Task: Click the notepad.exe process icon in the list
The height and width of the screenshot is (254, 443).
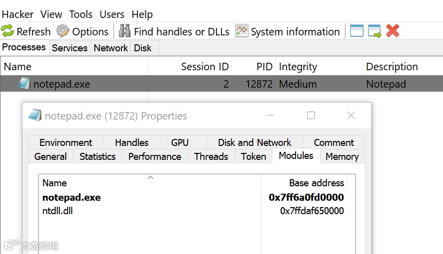Action: pos(23,84)
